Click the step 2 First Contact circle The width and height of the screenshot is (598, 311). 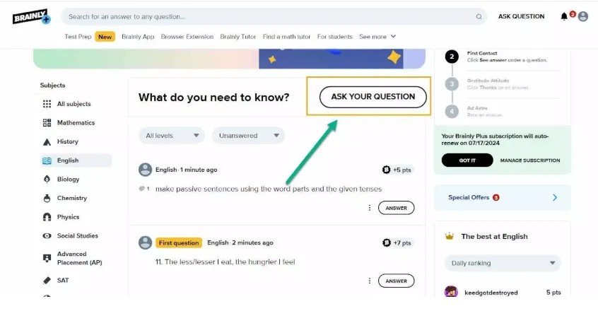[x=452, y=57]
